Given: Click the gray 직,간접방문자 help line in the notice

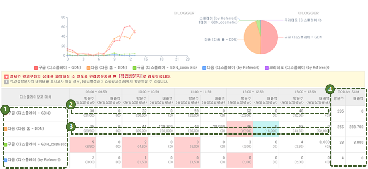Looking at the screenshot, I should point(88,82).
